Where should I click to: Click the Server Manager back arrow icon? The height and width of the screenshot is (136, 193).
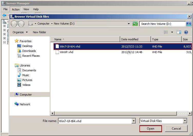[4, 15]
